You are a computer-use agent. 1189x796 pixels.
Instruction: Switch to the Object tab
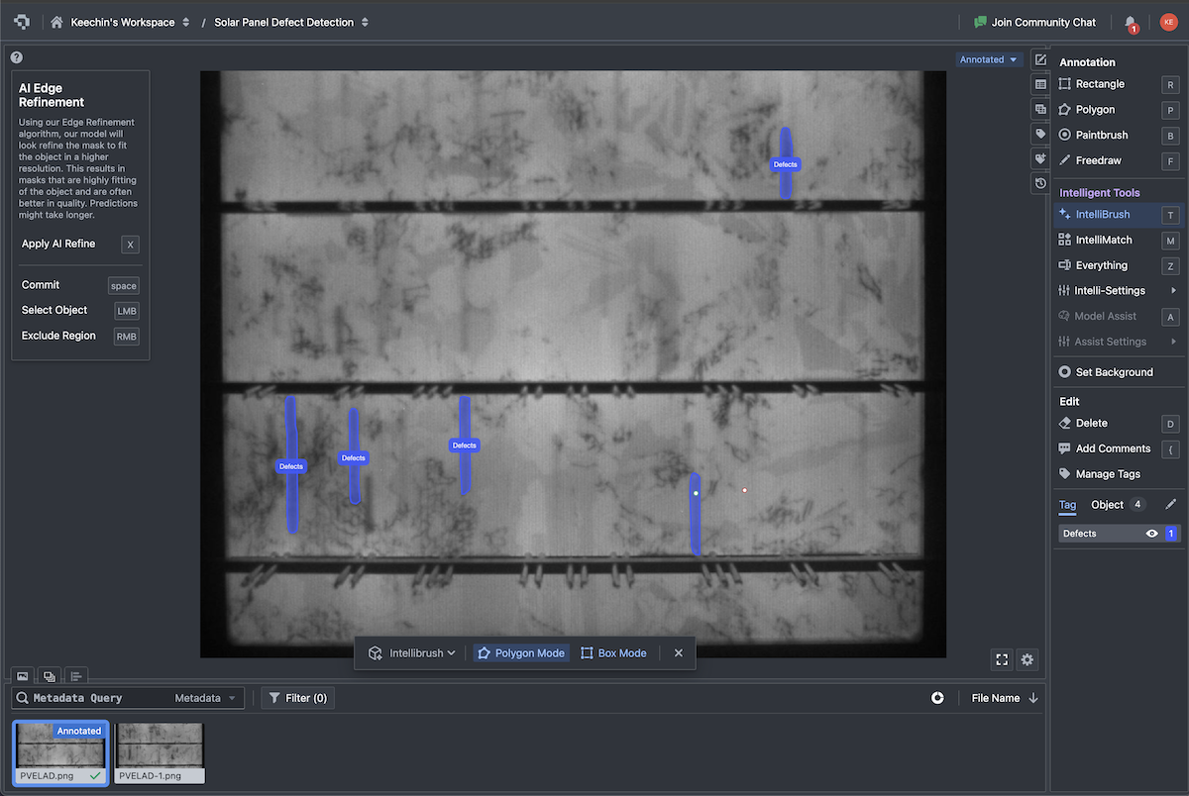pyautogui.click(x=1106, y=504)
